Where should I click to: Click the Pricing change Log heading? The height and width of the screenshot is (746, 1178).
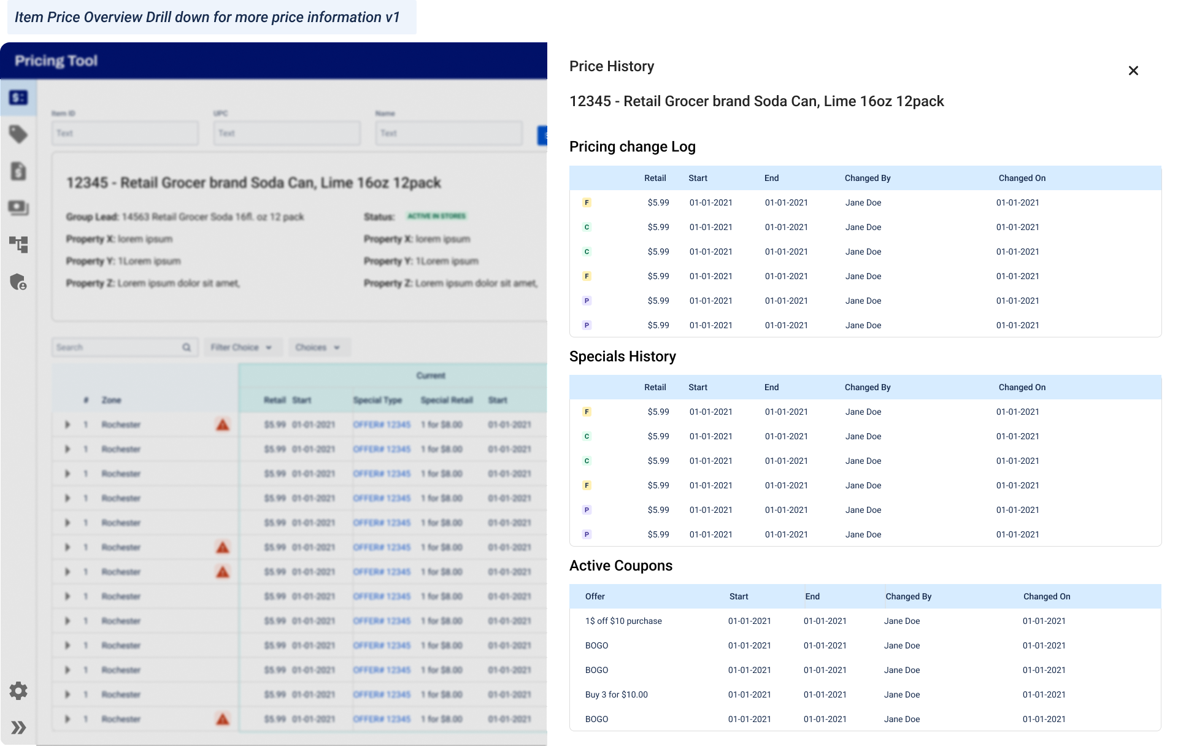633,147
